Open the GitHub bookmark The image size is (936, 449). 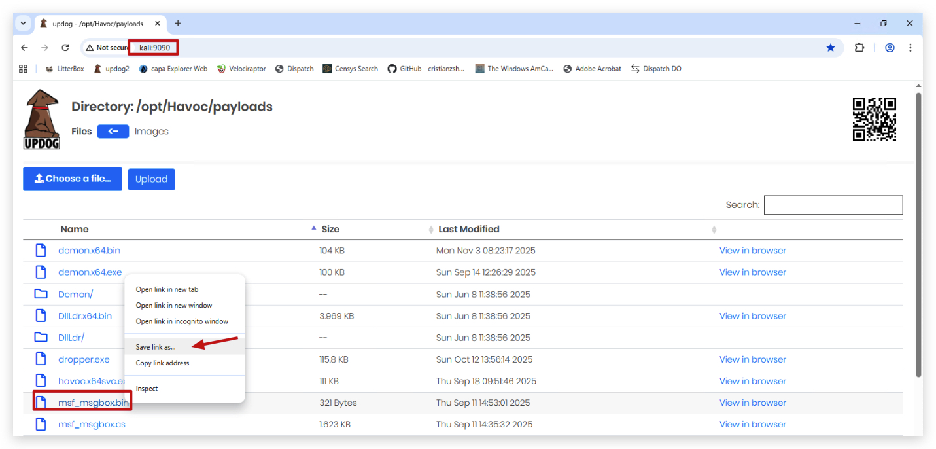pyautogui.click(x=426, y=69)
